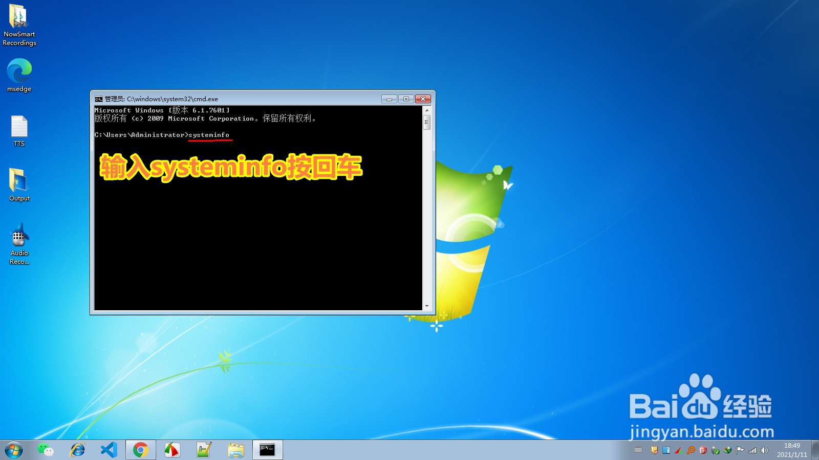The width and height of the screenshot is (819, 460).
Task: Click the 2009 Microsoft Corporation copyright line
Action: point(205,118)
